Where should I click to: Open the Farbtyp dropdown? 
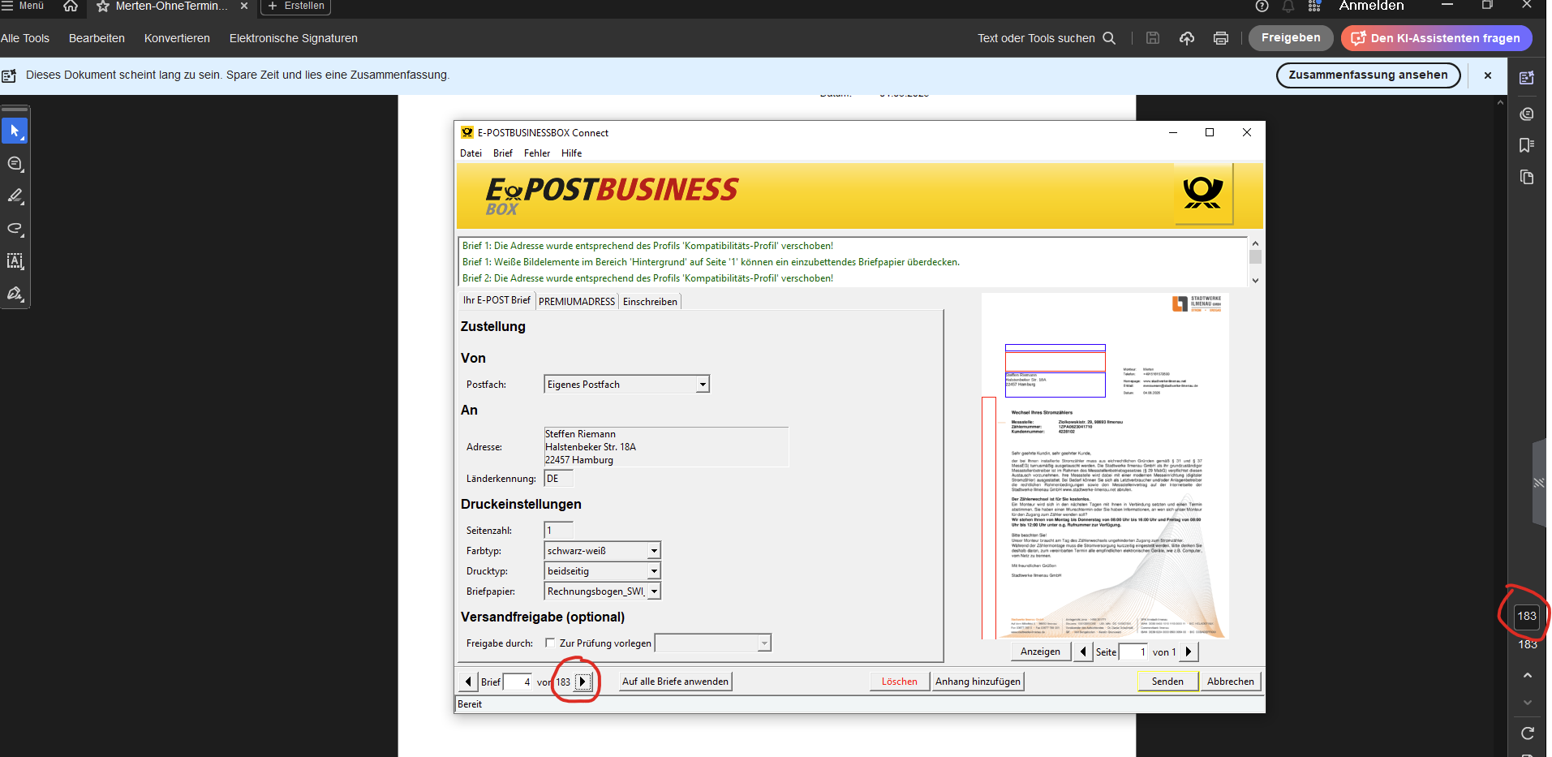654,551
